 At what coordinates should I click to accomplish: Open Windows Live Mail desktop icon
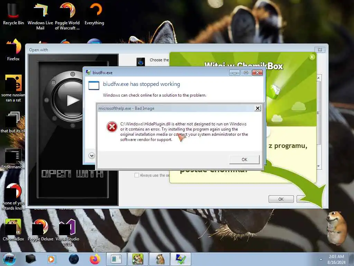tap(40, 16)
